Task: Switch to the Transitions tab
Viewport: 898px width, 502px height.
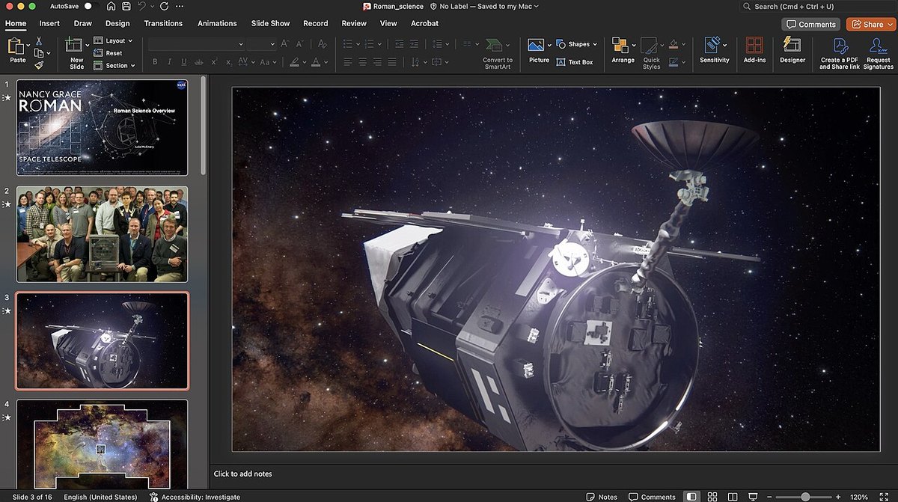Action: tap(163, 23)
